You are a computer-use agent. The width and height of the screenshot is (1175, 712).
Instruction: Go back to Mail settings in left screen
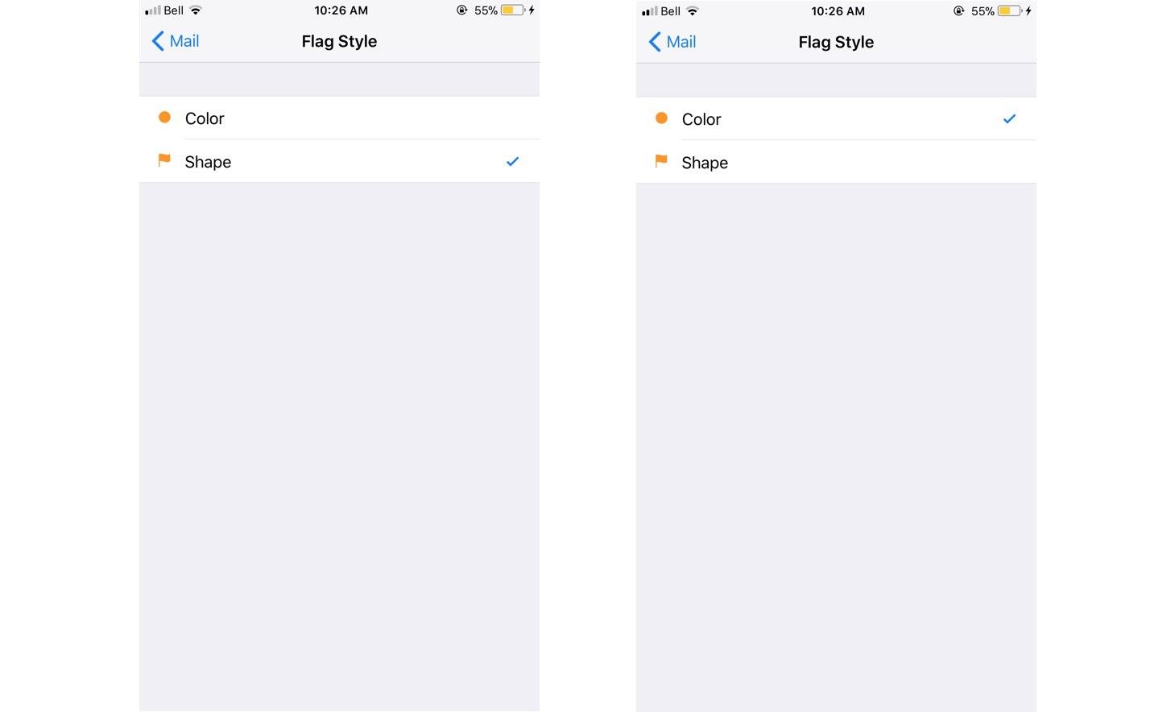[184, 41]
